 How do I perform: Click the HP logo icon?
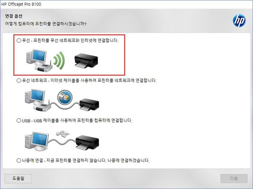pyautogui.click(x=239, y=21)
